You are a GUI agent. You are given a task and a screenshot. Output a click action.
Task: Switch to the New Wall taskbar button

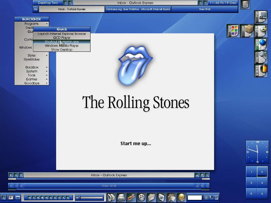pos(205,9)
